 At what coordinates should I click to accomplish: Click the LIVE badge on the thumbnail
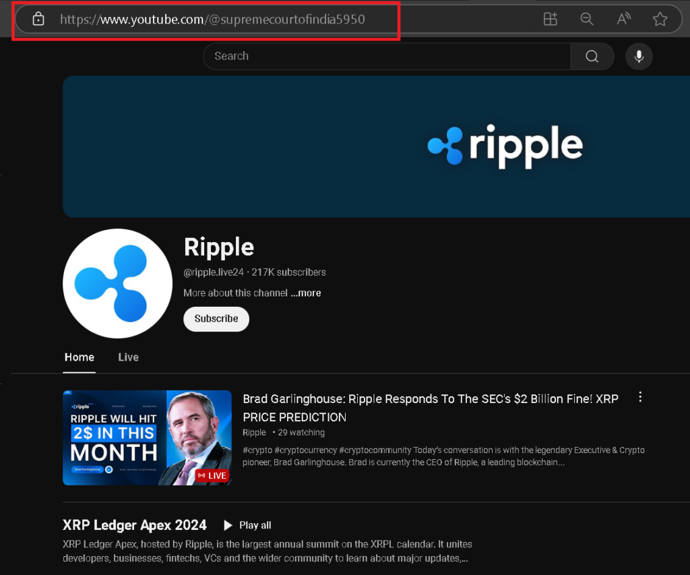[x=212, y=475]
